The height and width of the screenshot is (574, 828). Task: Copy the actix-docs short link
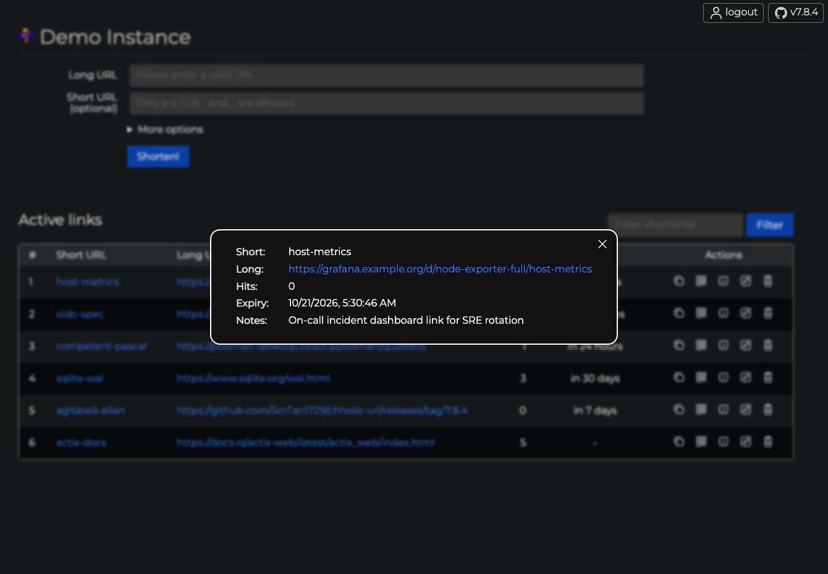click(x=678, y=442)
